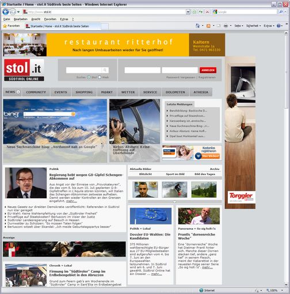
Task: Open the 100% zoom level dropdown
Action: (x=282, y=291)
